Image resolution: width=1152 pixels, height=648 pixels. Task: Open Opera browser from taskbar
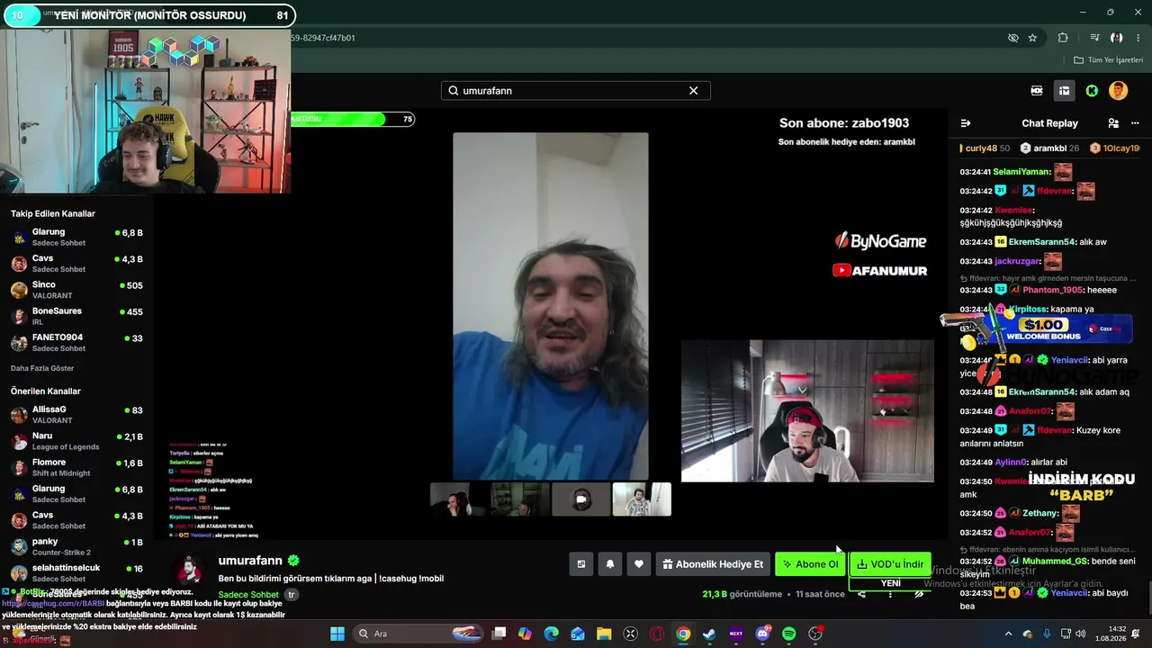pyautogui.click(x=657, y=634)
